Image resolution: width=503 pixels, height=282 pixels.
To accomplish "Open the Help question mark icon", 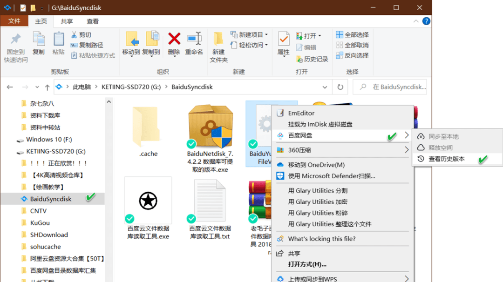I will point(426,21).
